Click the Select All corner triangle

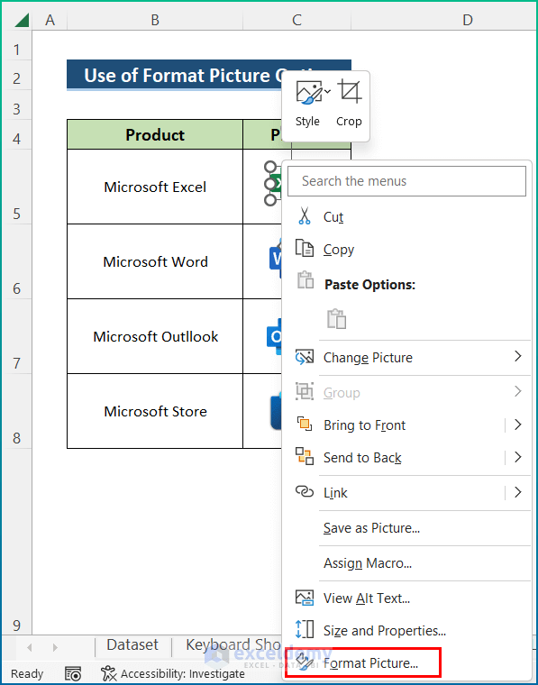pos(22,20)
